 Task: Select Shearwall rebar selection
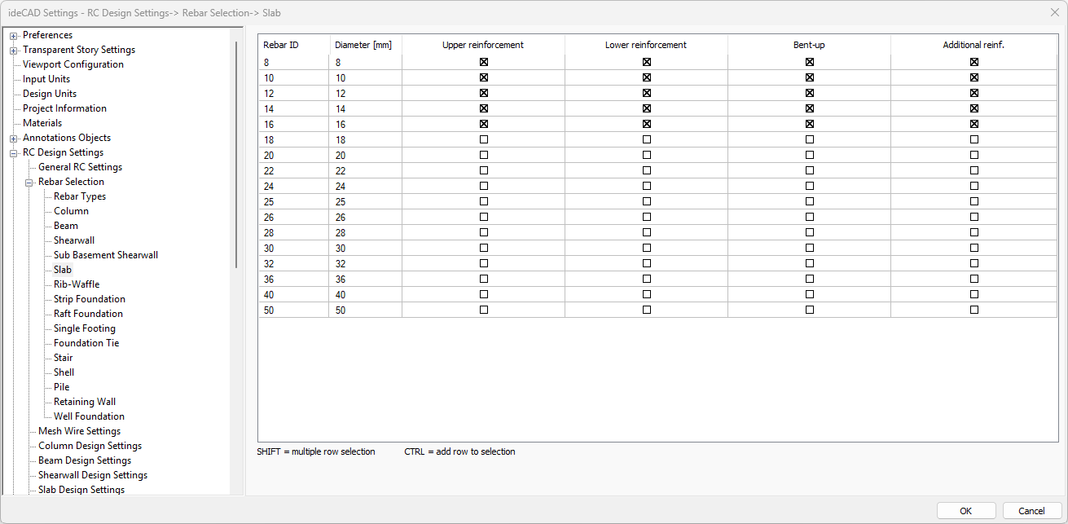[x=74, y=240]
